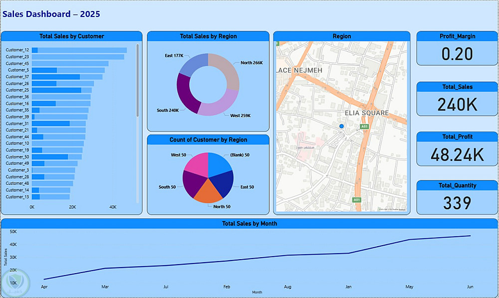
Task: Click the green A51 road marker near Elia Square
Action: [364, 127]
